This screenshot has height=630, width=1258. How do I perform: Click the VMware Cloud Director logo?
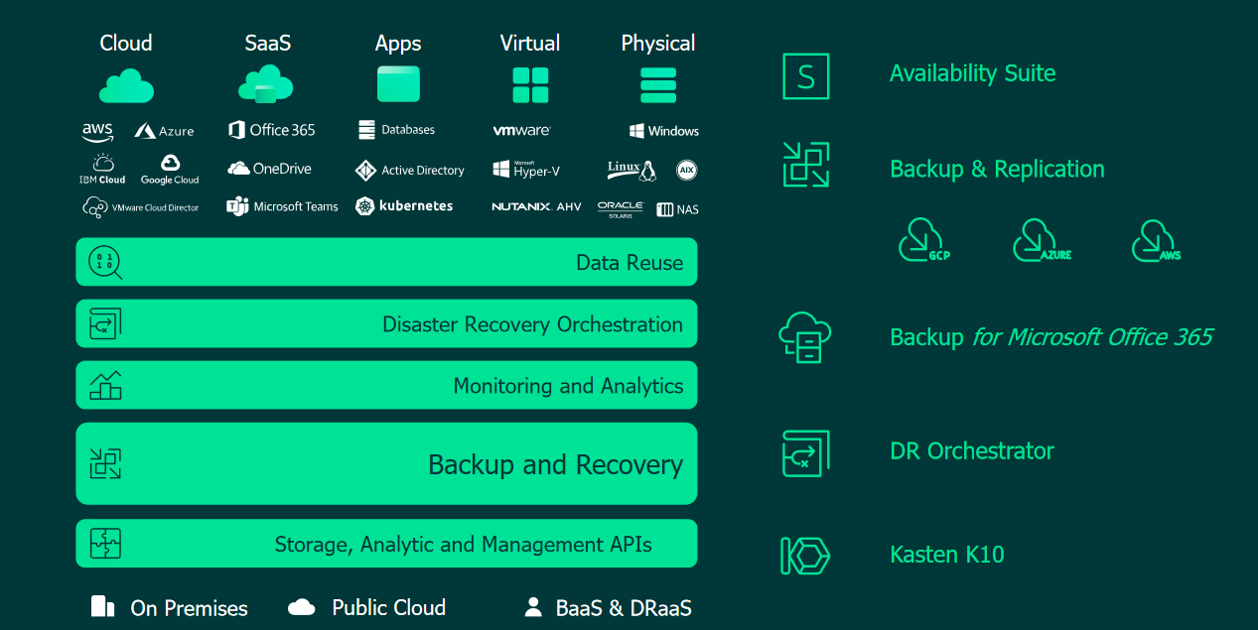point(140,207)
